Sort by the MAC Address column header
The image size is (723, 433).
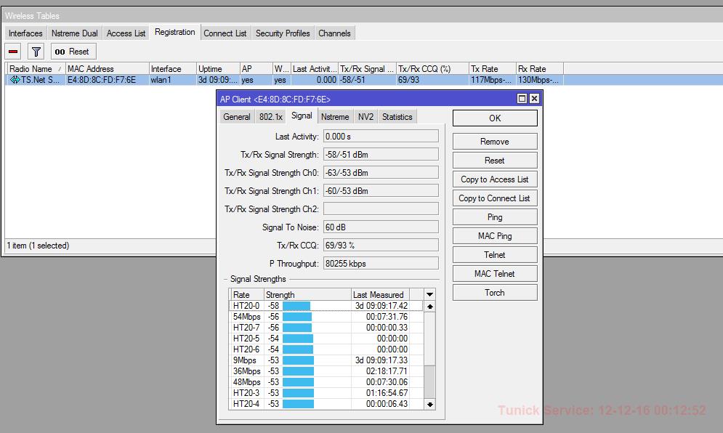[107, 69]
